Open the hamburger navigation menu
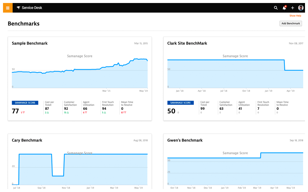308x192 pixels. pos(7,7)
